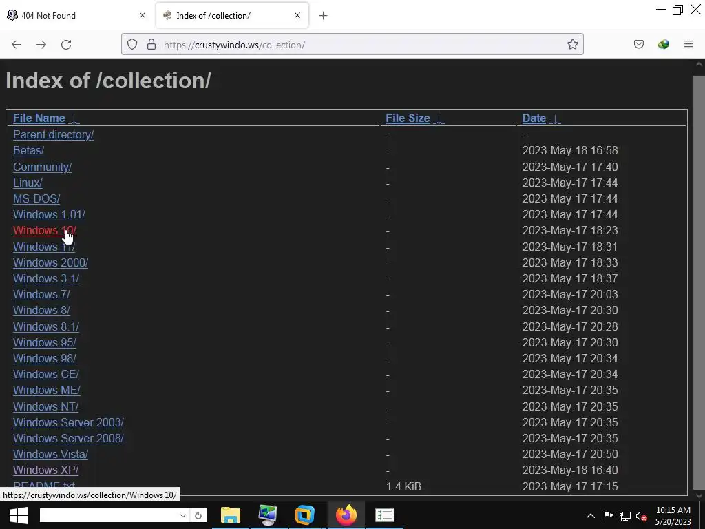Open the Windows 2000 folder
705x529 pixels.
click(51, 262)
